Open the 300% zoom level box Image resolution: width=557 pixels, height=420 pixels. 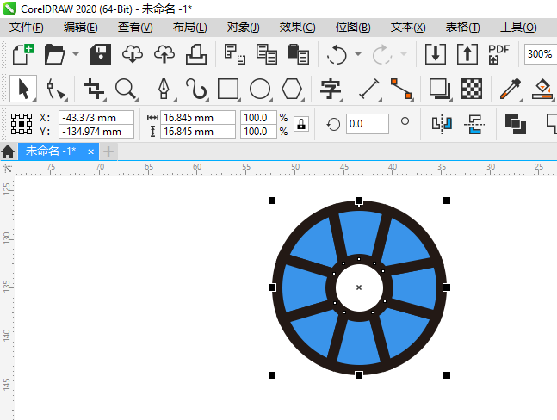click(x=540, y=54)
